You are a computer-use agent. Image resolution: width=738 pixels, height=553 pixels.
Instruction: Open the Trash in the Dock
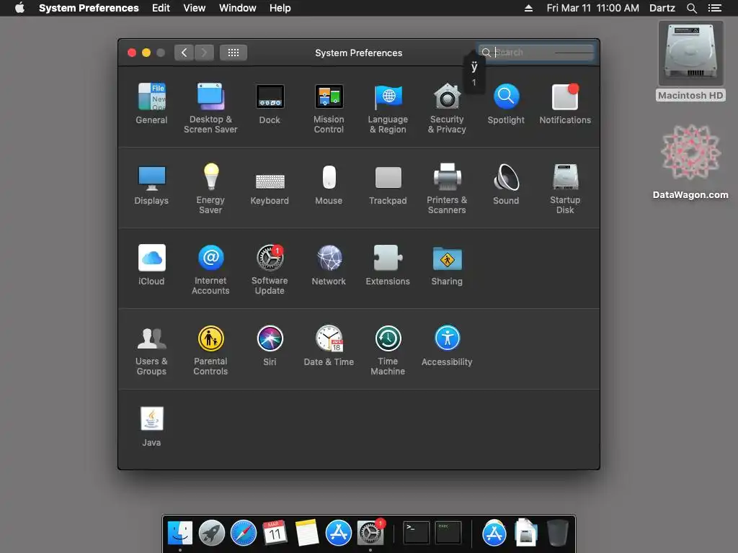[x=558, y=533]
